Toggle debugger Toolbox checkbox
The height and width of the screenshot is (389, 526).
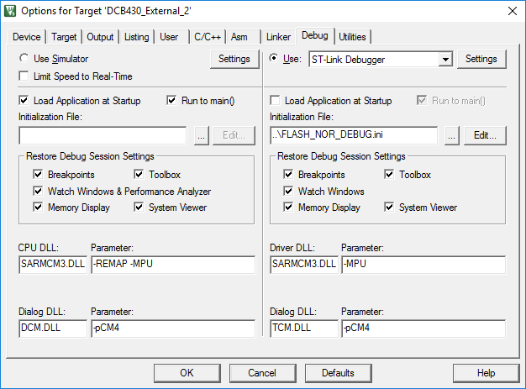click(389, 175)
